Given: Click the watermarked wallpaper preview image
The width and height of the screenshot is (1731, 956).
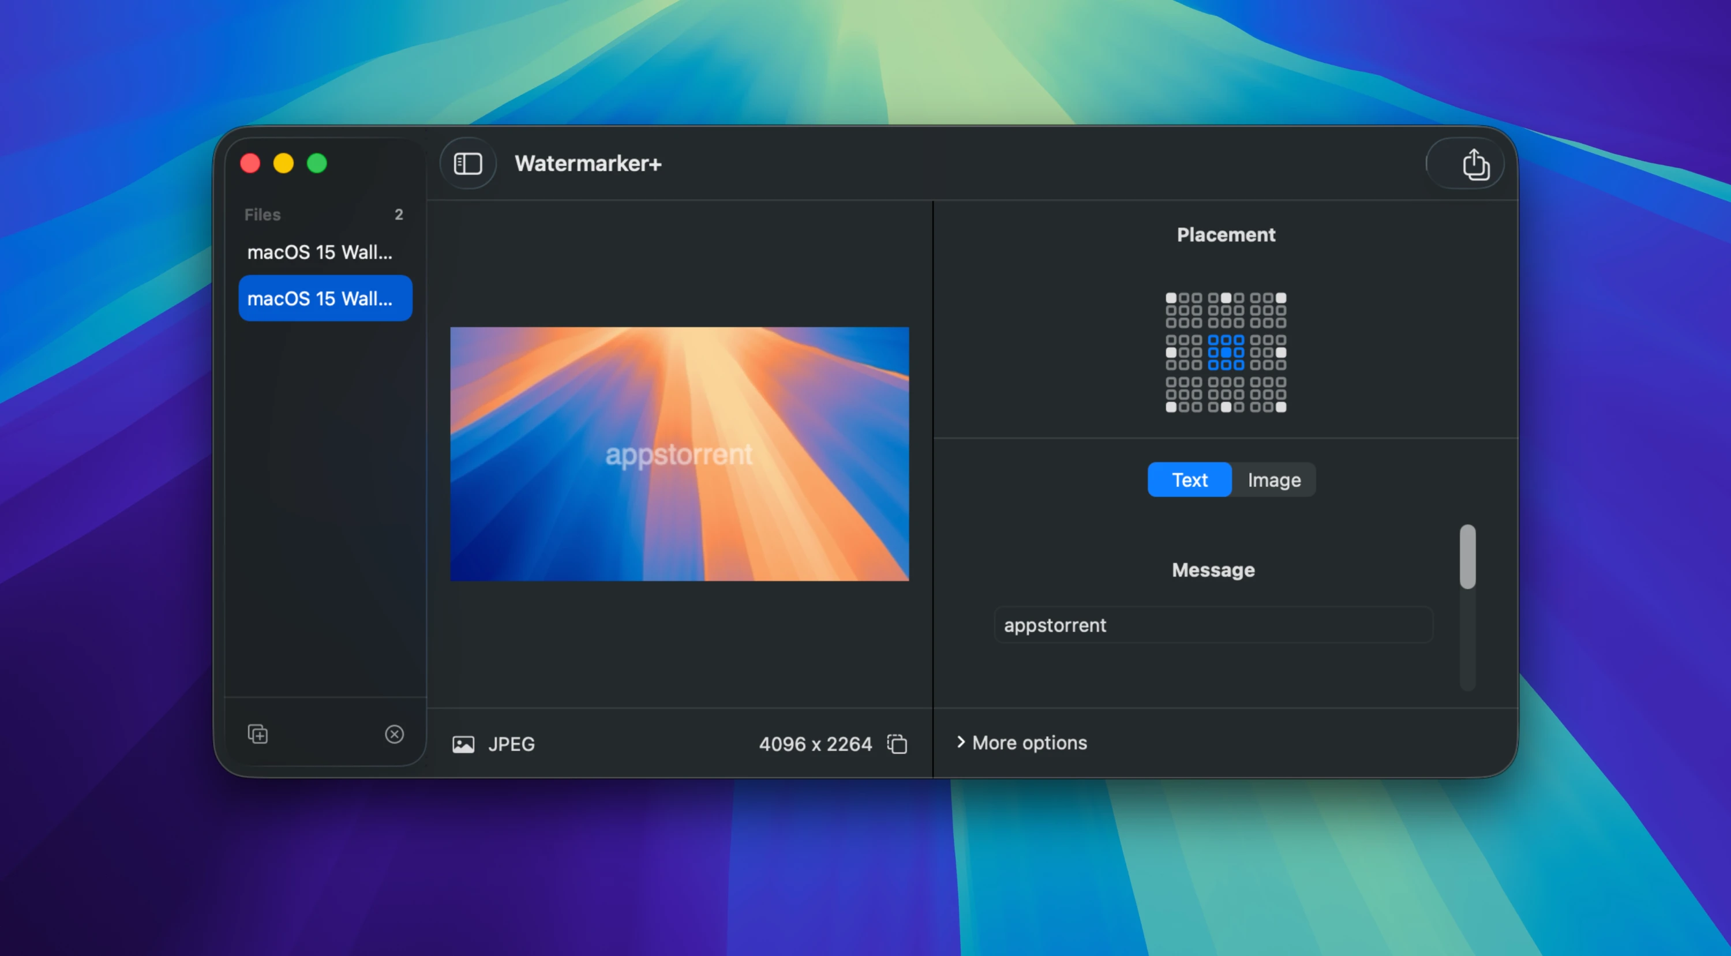Looking at the screenshot, I should pos(679,454).
